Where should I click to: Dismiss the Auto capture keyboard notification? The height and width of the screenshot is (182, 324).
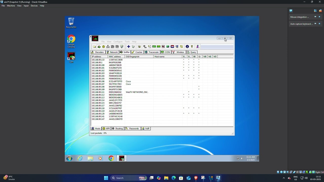click(319, 24)
